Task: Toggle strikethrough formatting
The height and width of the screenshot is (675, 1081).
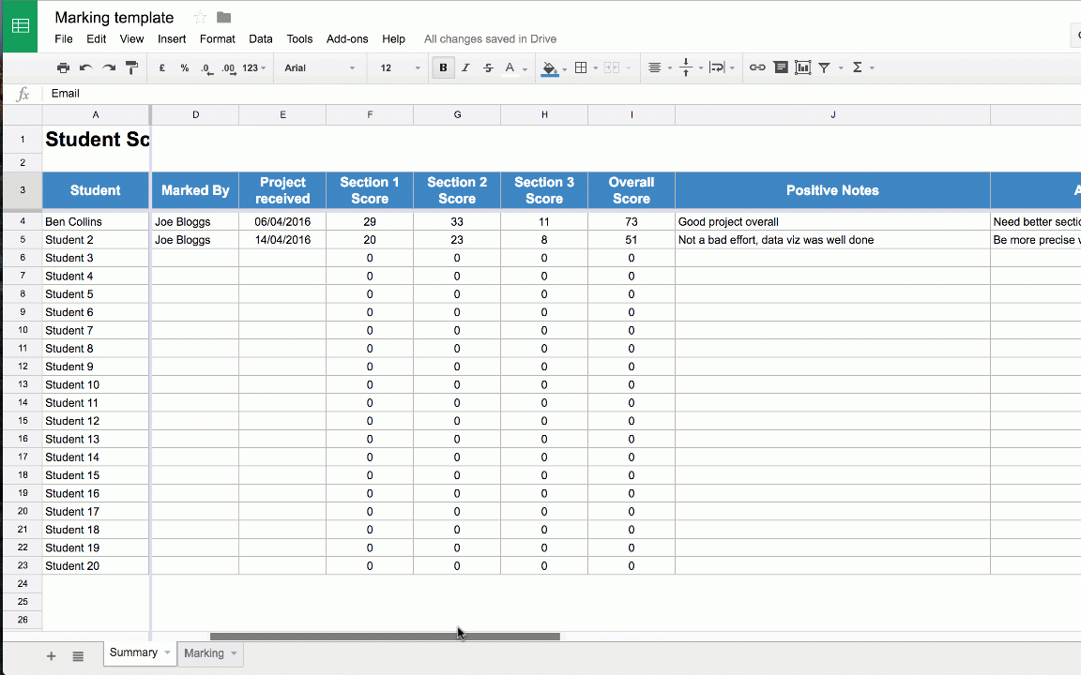Action: tap(488, 67)
